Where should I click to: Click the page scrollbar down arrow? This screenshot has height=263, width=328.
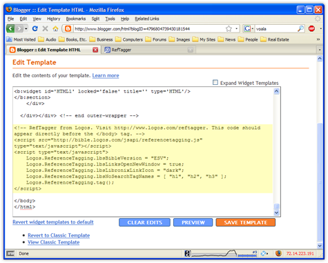[x=320, y=246]
